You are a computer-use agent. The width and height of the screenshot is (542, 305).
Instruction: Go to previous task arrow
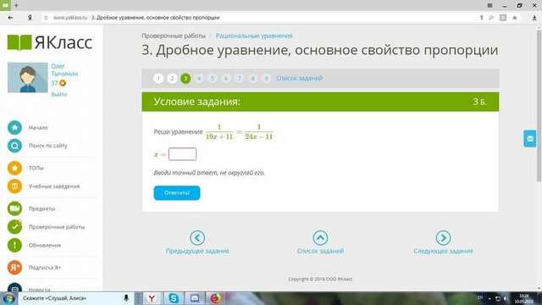point(197,238)
